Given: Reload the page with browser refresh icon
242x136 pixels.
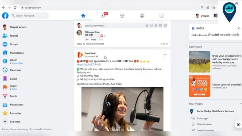Looking at the screenshot, I should (x=15, y=8).
